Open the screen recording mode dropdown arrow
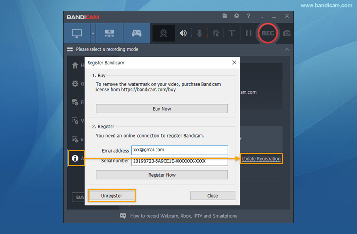Image resolution: width=357 pixels, height=234 pixels. click(x=93, y=33)
